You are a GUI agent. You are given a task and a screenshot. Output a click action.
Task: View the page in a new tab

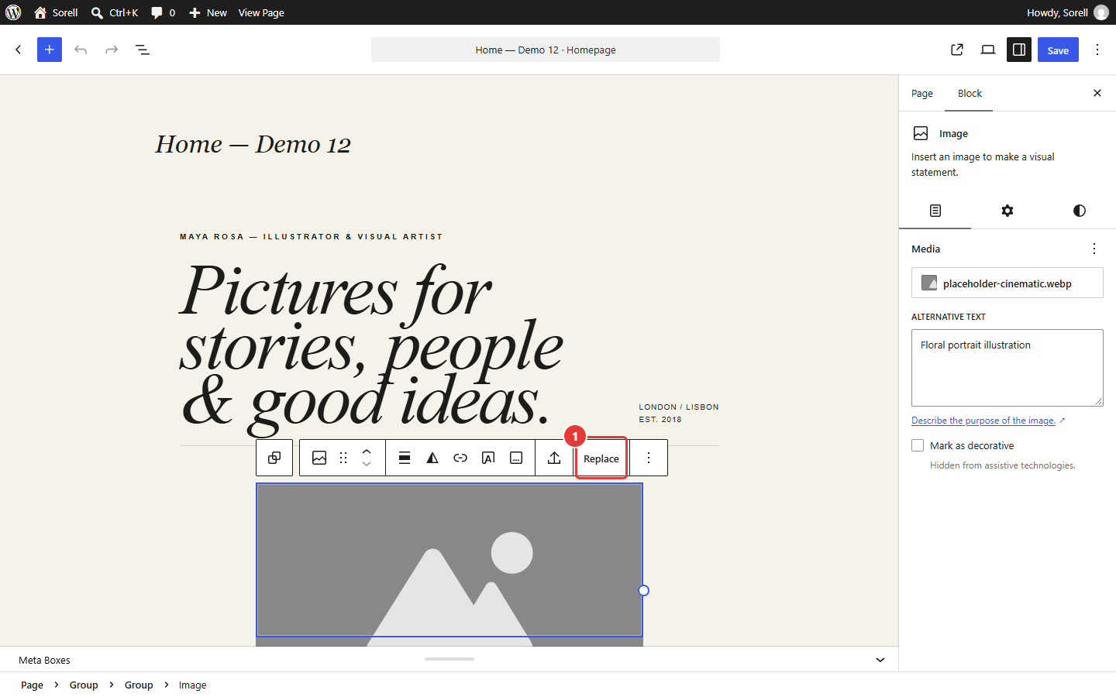pyautogui.click(x=957, y=50)
